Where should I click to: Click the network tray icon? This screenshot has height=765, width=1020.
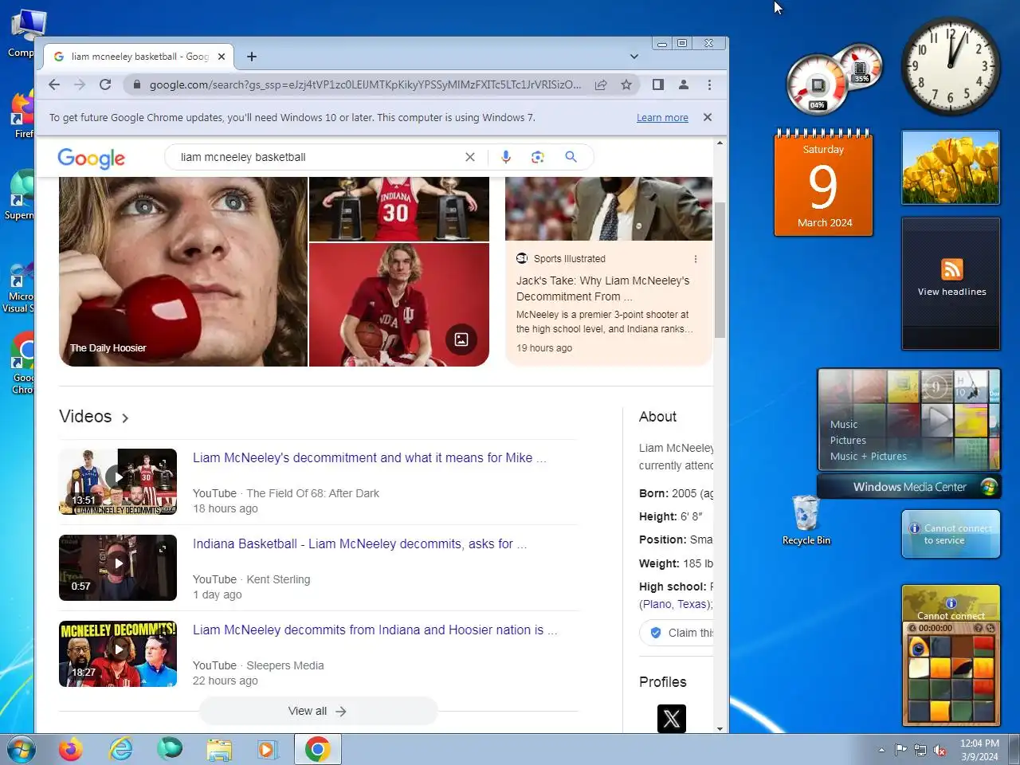pos(920,750)
